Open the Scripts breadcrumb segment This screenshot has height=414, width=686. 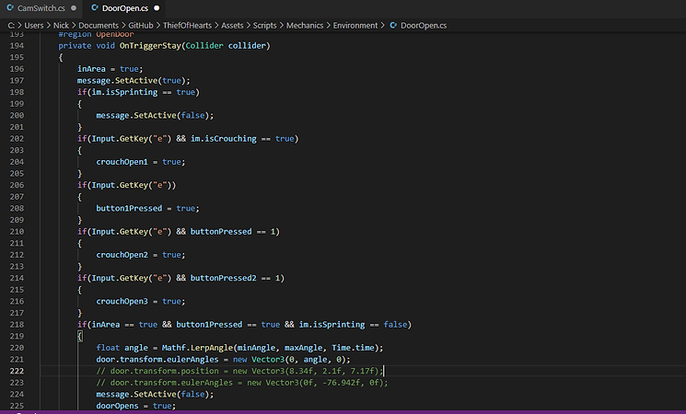coord(264,26)
